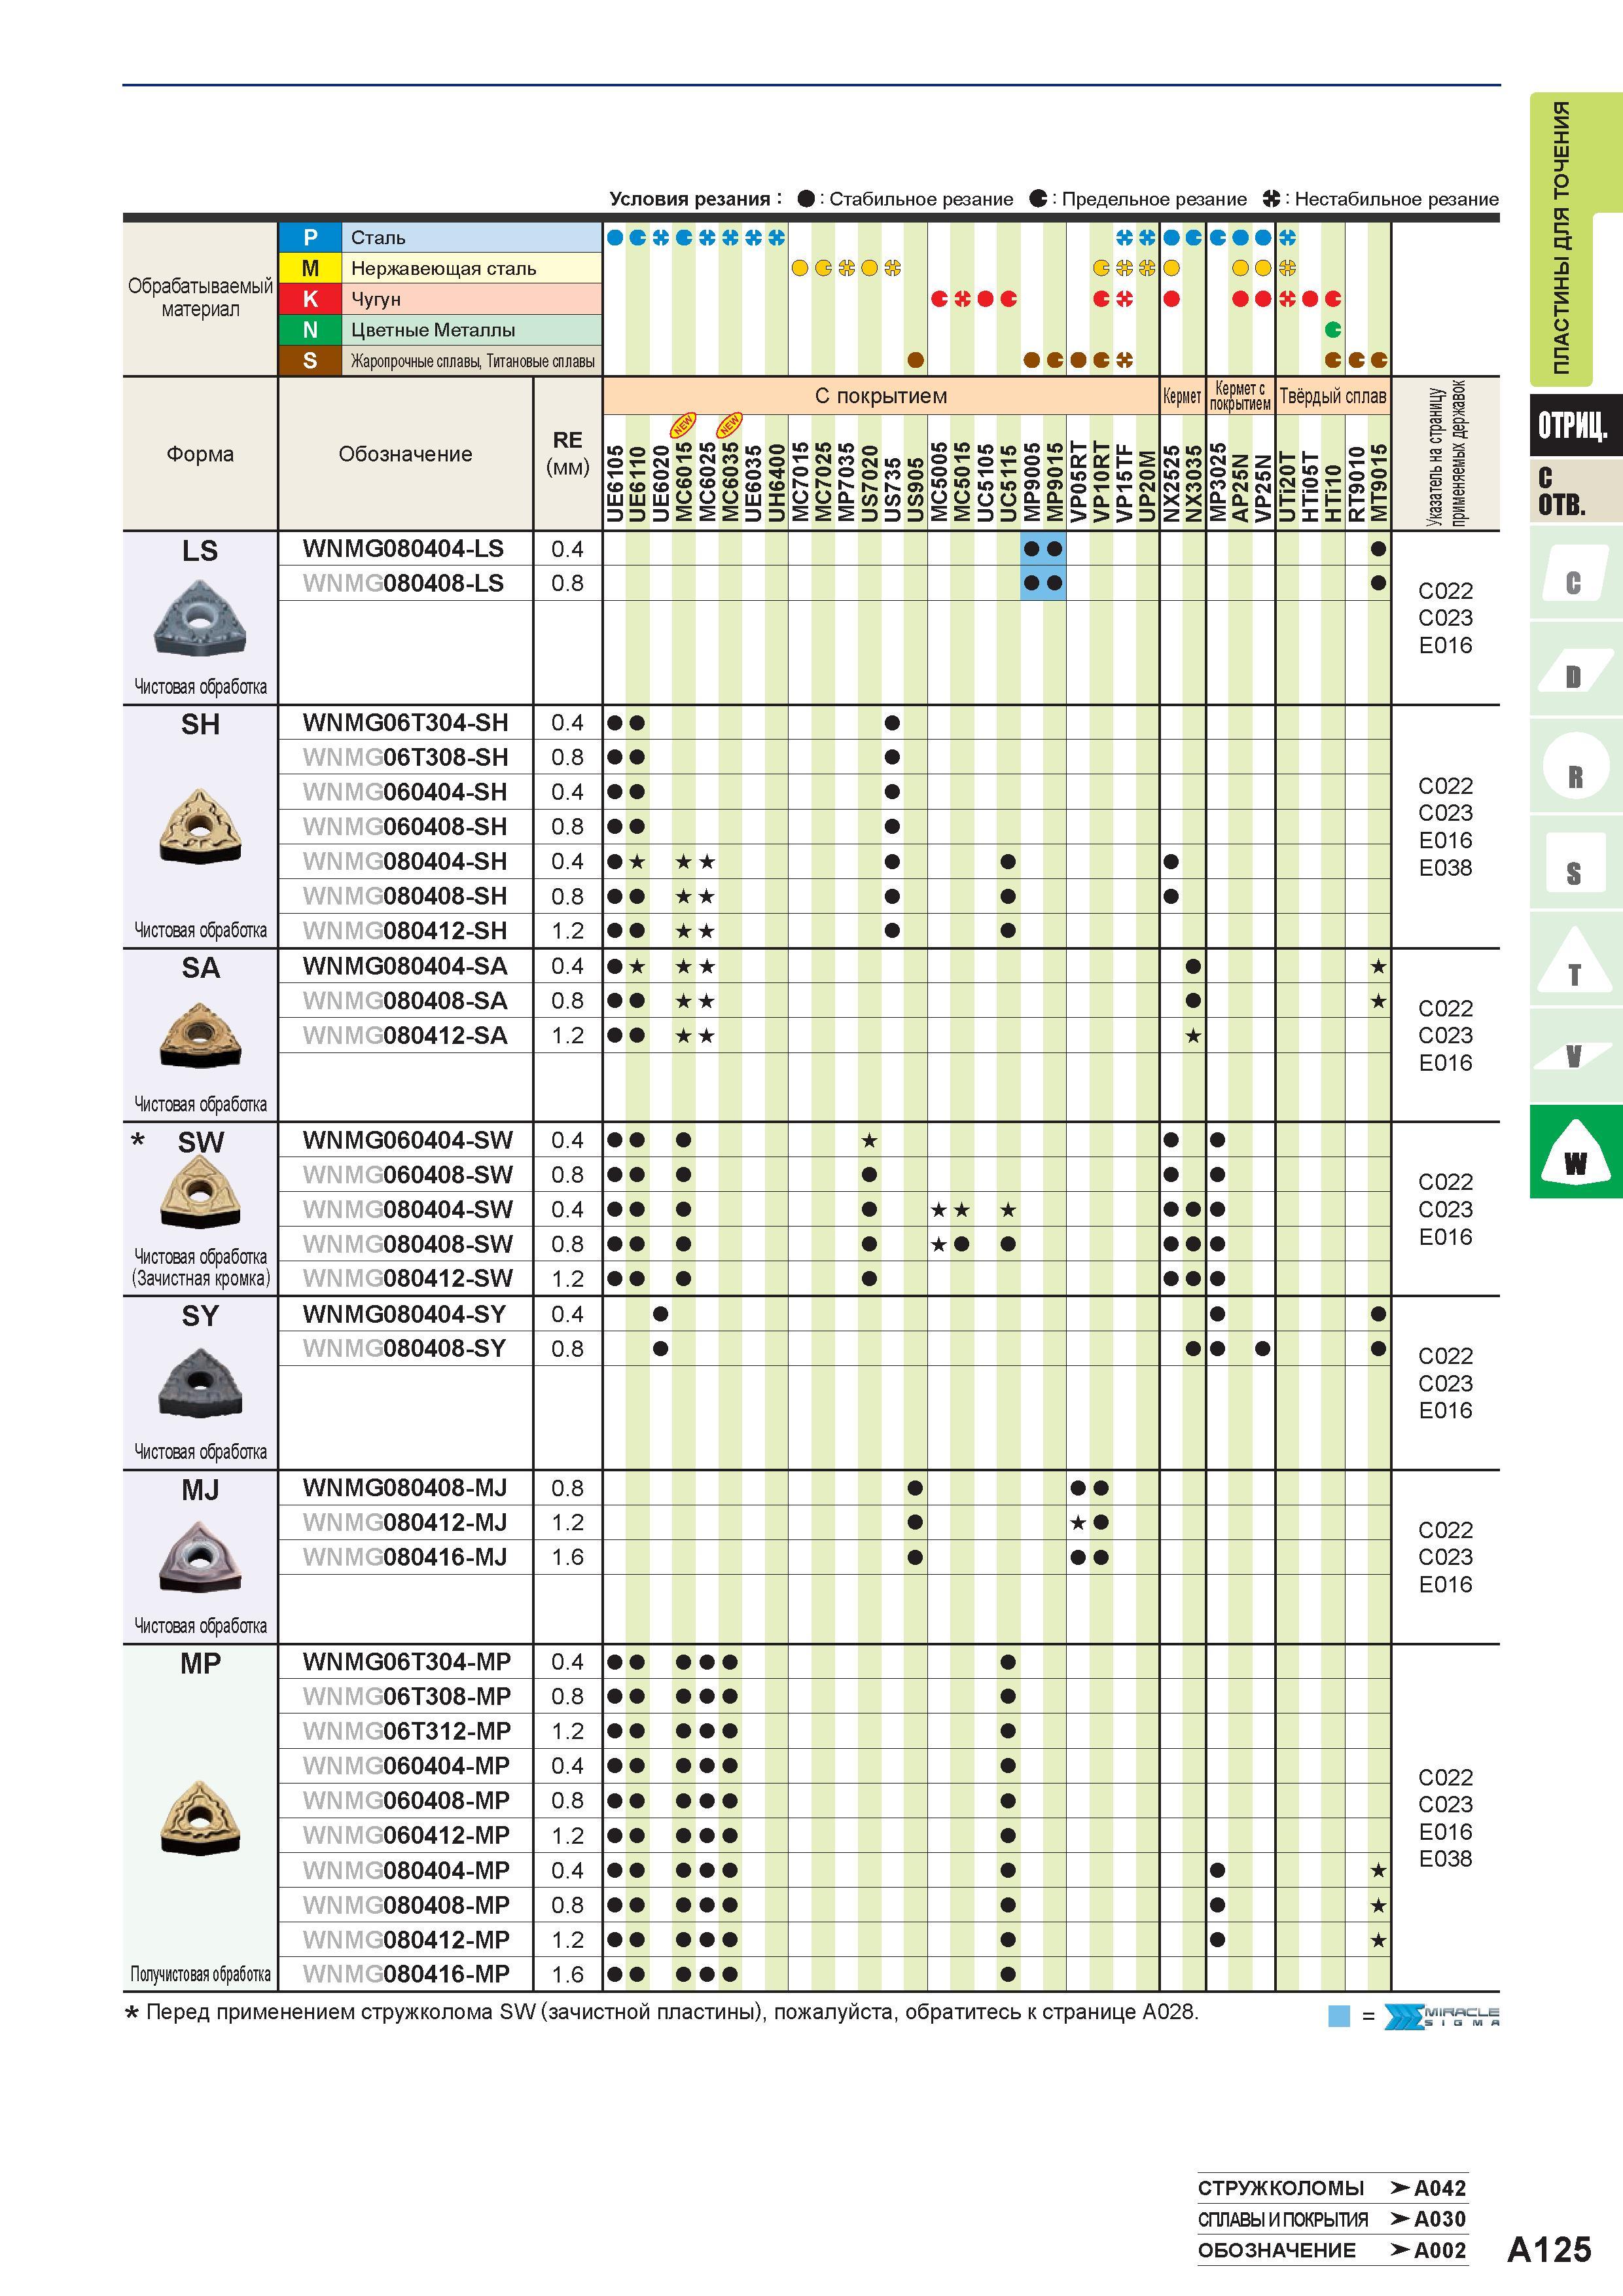Screen dimensions: 1623x2296
Task: Click the WNMG06T304-SH designation
Action: (x=405, y=723)
